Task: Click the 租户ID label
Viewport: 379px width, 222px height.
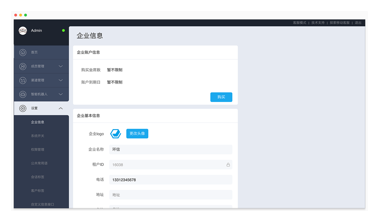Action: [98, 164]
